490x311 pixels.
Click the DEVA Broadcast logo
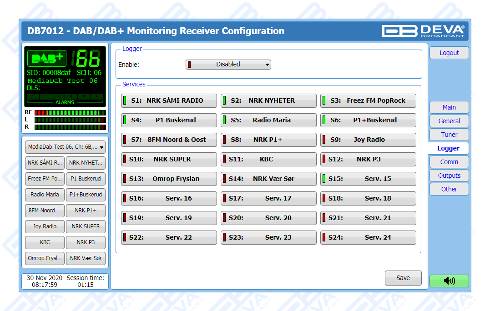point(423,31)
